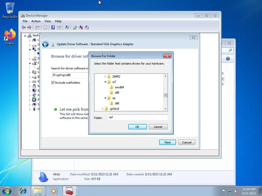Launch Internet Explorer from the taskbar
262x196 pixels.
[23, 191]
